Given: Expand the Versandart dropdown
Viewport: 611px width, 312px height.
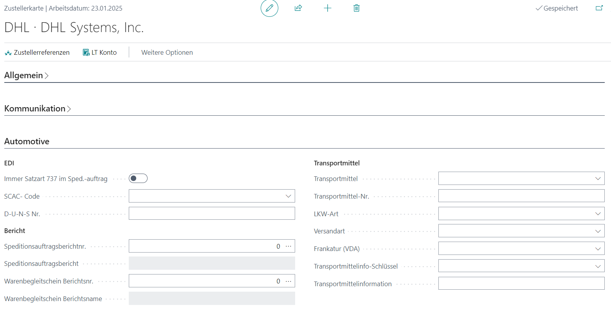Looking at the screenshot, I should pos(598,231).
